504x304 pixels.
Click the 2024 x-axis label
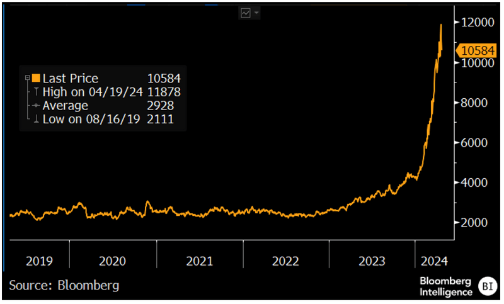(434, 261)
